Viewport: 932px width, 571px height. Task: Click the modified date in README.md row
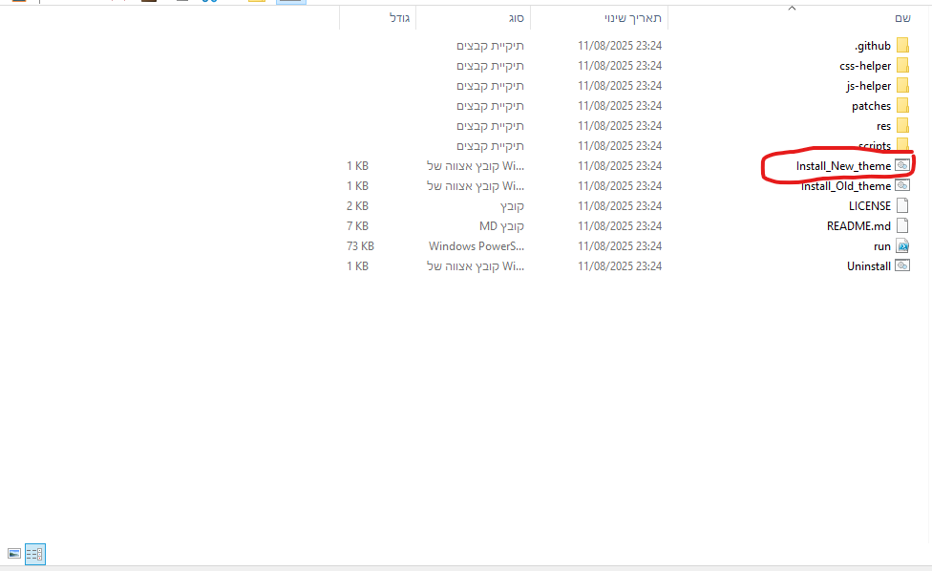(620, 225)
